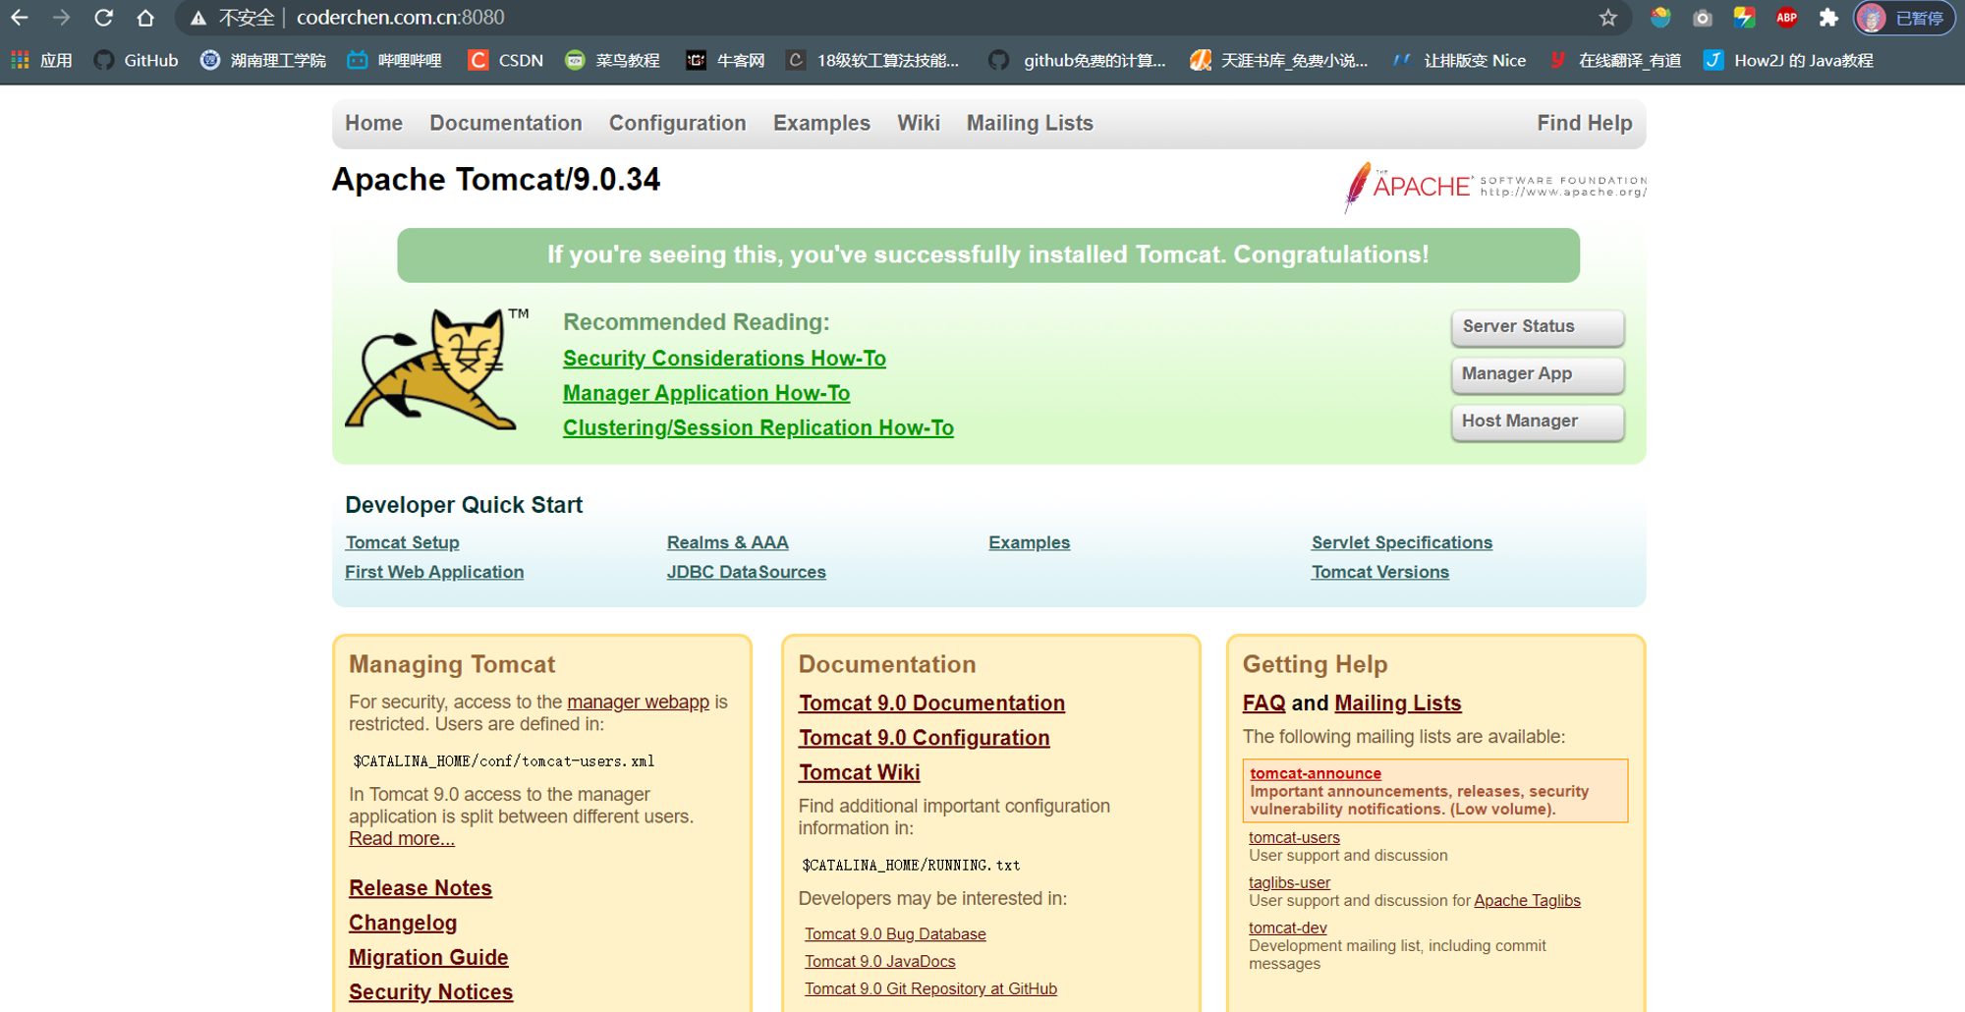Open the Apache Taglibs link
1965x1012 pixels.
tap(1527, 900)
